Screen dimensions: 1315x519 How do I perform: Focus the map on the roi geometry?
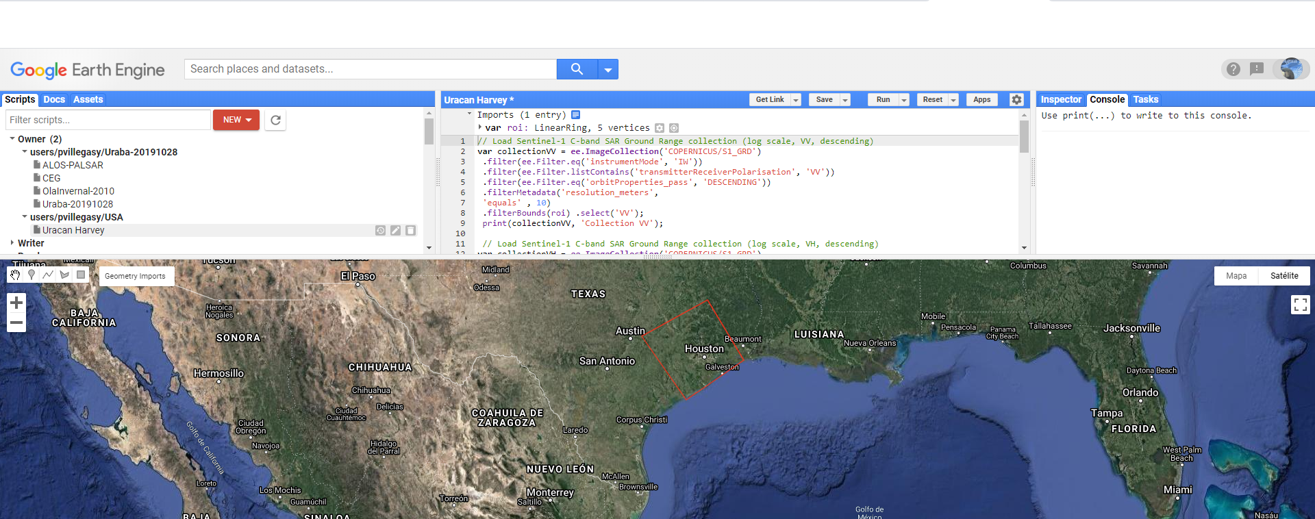[674, 128]
